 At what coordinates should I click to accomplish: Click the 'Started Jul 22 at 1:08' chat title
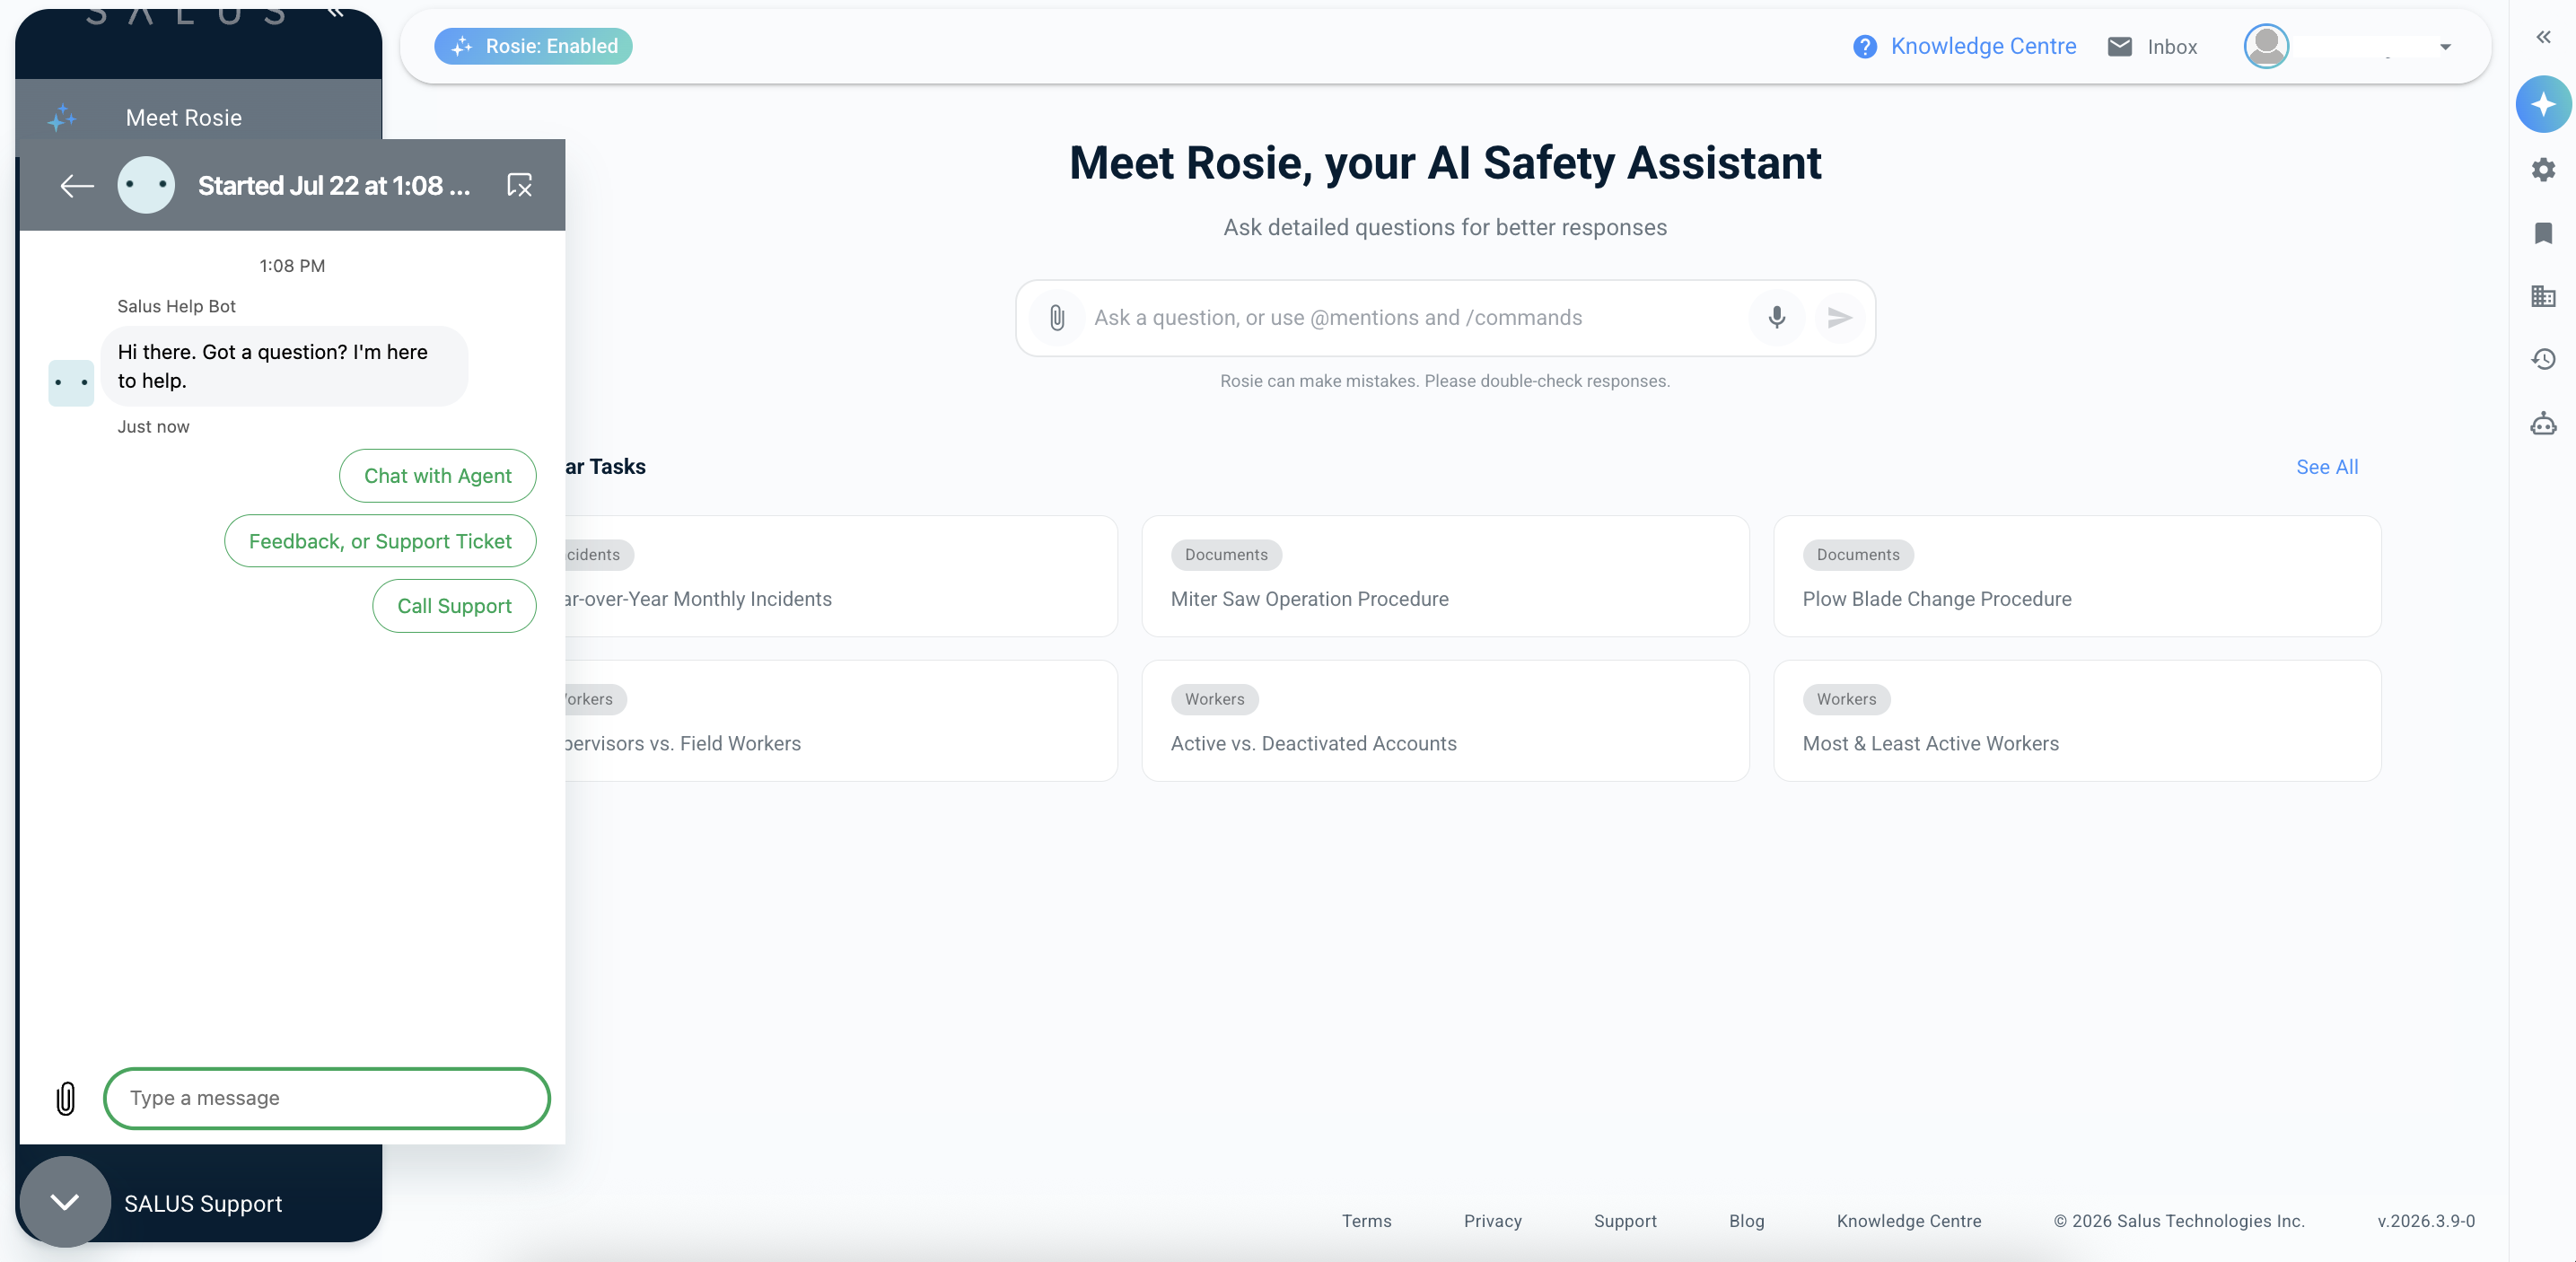click(334, 186)
